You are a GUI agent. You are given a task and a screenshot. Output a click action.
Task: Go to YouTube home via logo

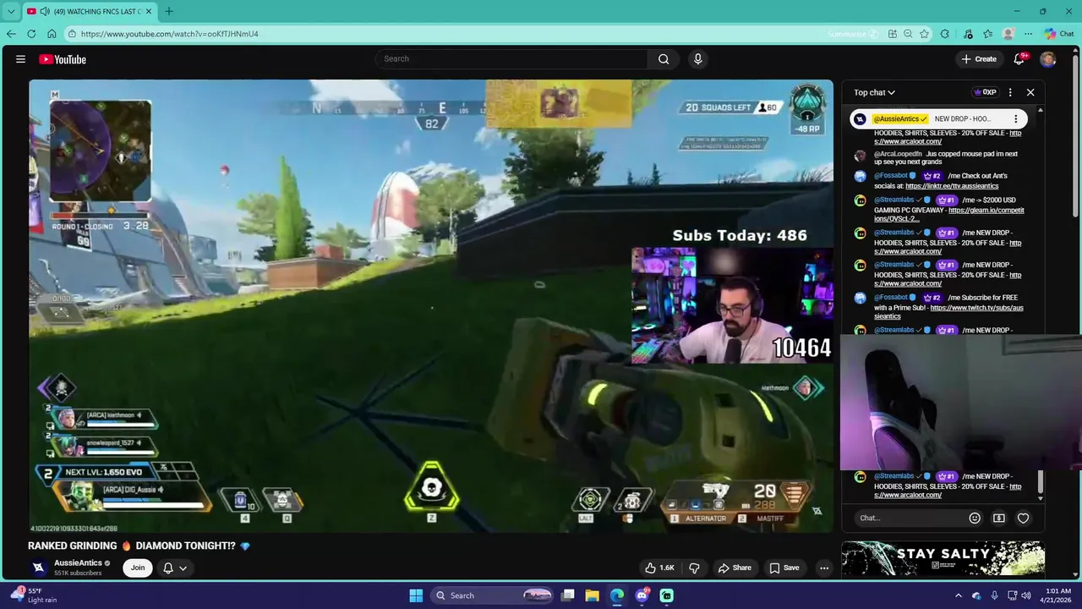(x=63, y=59)
